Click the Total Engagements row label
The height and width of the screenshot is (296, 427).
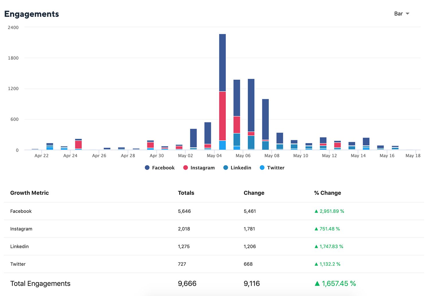(40, 283)
